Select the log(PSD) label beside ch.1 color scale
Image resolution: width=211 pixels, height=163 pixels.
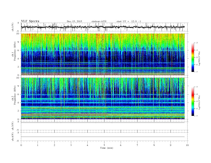[199, 58]
